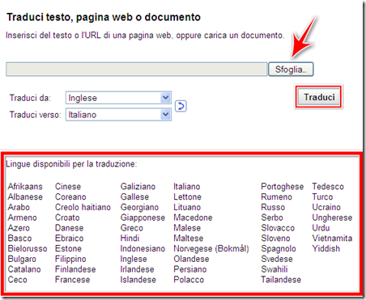
Task: Pick Coreano from the languages
Action: (x=70, y=196)
